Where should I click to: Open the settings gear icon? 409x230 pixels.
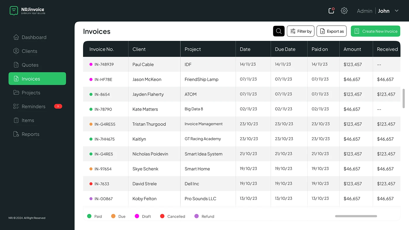click(x=344, y=11)
